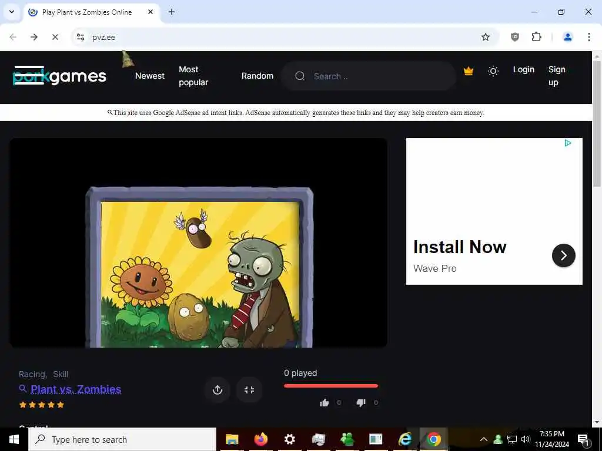This screenshot has width=602, height=451.
Task: Expand the system tray hidden icons chevron
Action: pyautogui.click(x=484, y=439)
